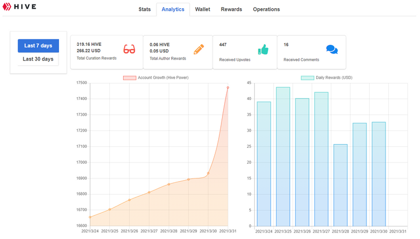Click the 2021/3/26 daily rewards bar

(x=302, y=162)
